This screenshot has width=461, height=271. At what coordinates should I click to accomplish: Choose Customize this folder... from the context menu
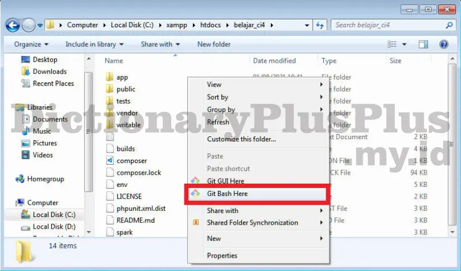click(258, 139)
